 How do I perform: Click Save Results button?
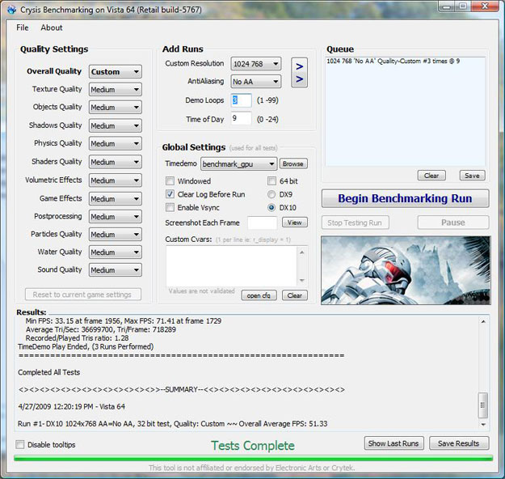[459, 443]
